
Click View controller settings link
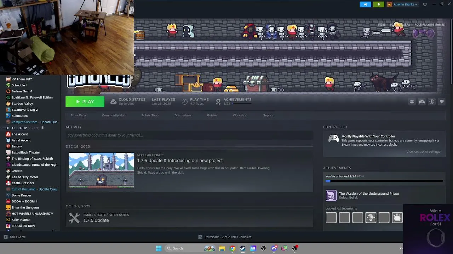point(423,152)
